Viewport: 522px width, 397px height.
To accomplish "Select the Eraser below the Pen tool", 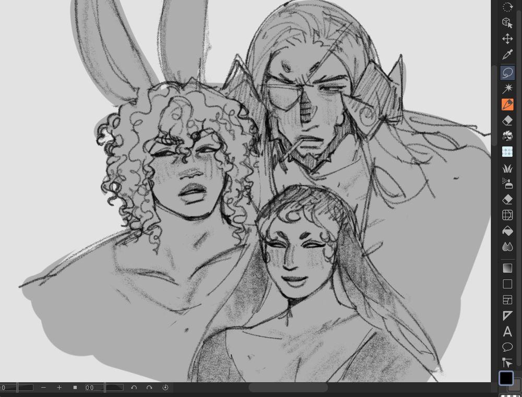I will click(x=507, y=120).
